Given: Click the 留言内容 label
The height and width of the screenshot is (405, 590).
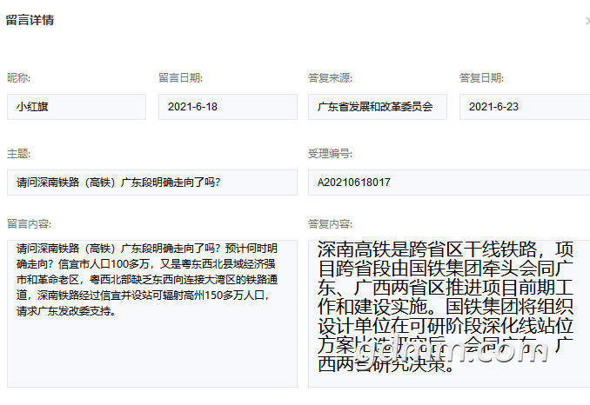Looking at the screenshot, I should click(x=29, y=223).
